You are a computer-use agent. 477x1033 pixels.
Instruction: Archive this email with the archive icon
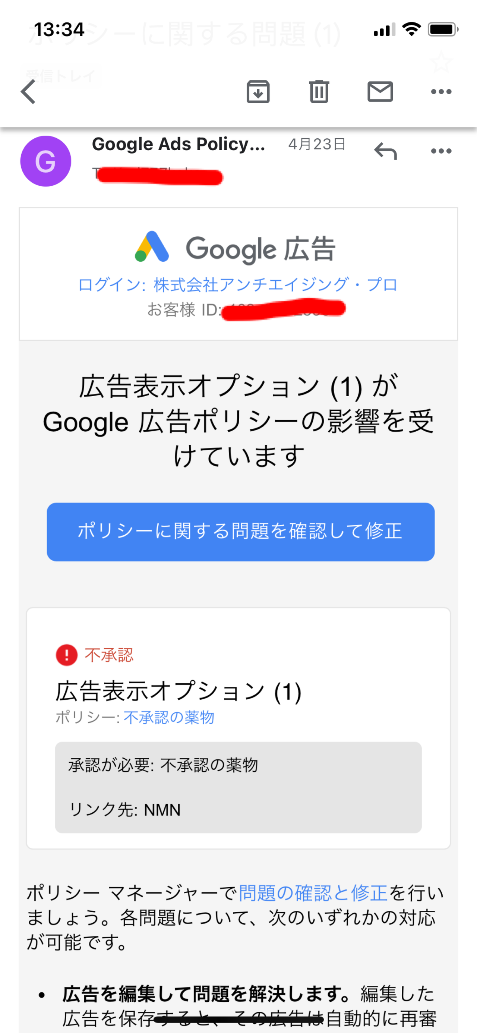point(258,92)
